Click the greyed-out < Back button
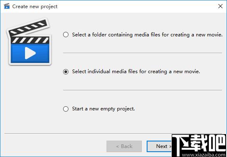Screen dimensions: 227x157 point(124,146)
